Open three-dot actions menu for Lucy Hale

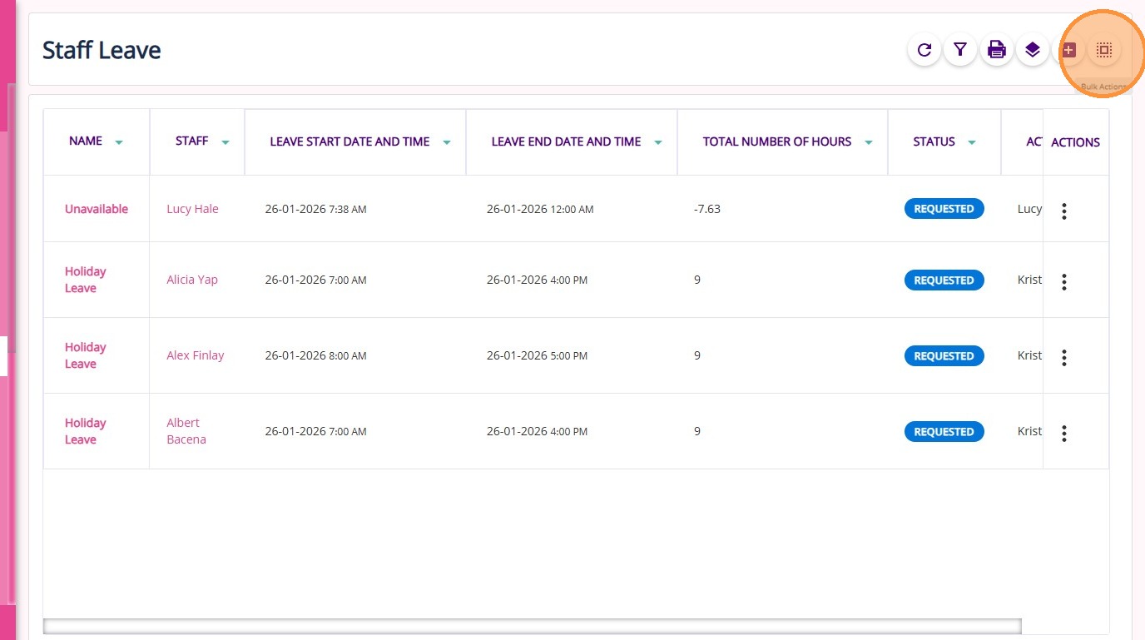pos(1064,211)
